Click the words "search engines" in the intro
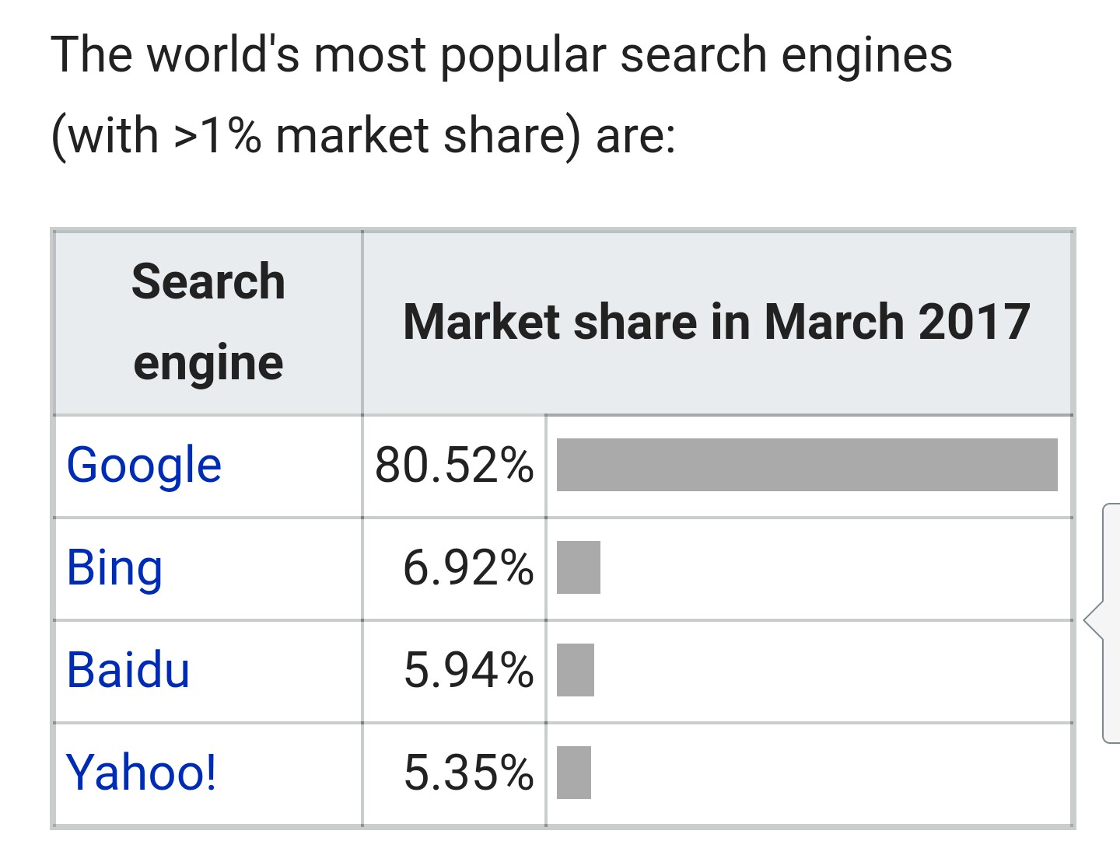 (x=786, y=56)
